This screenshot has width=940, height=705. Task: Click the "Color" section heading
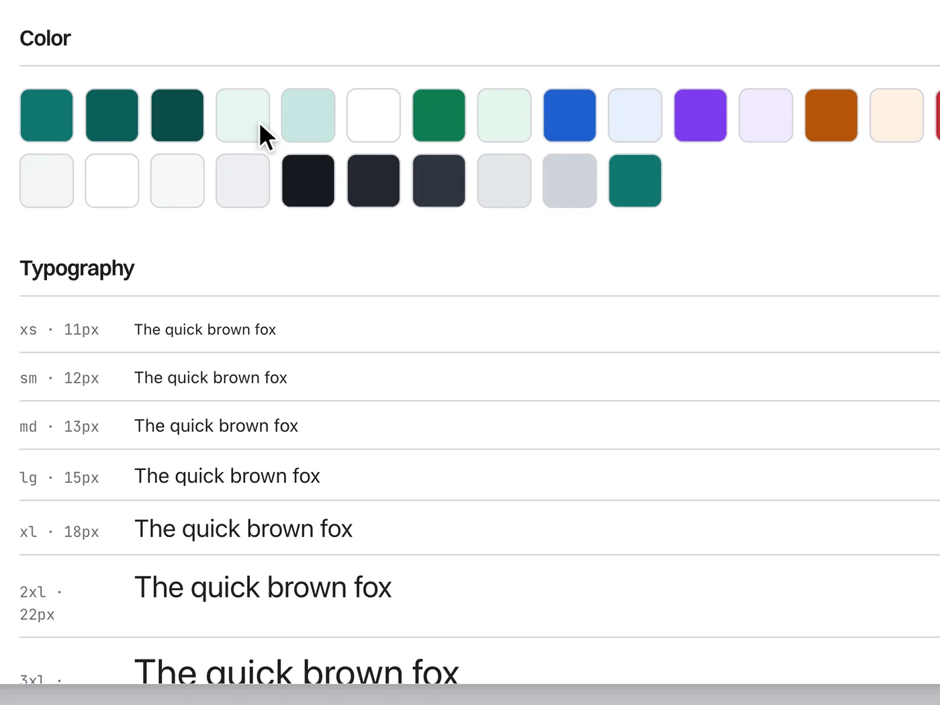click(x=45, y=38)
